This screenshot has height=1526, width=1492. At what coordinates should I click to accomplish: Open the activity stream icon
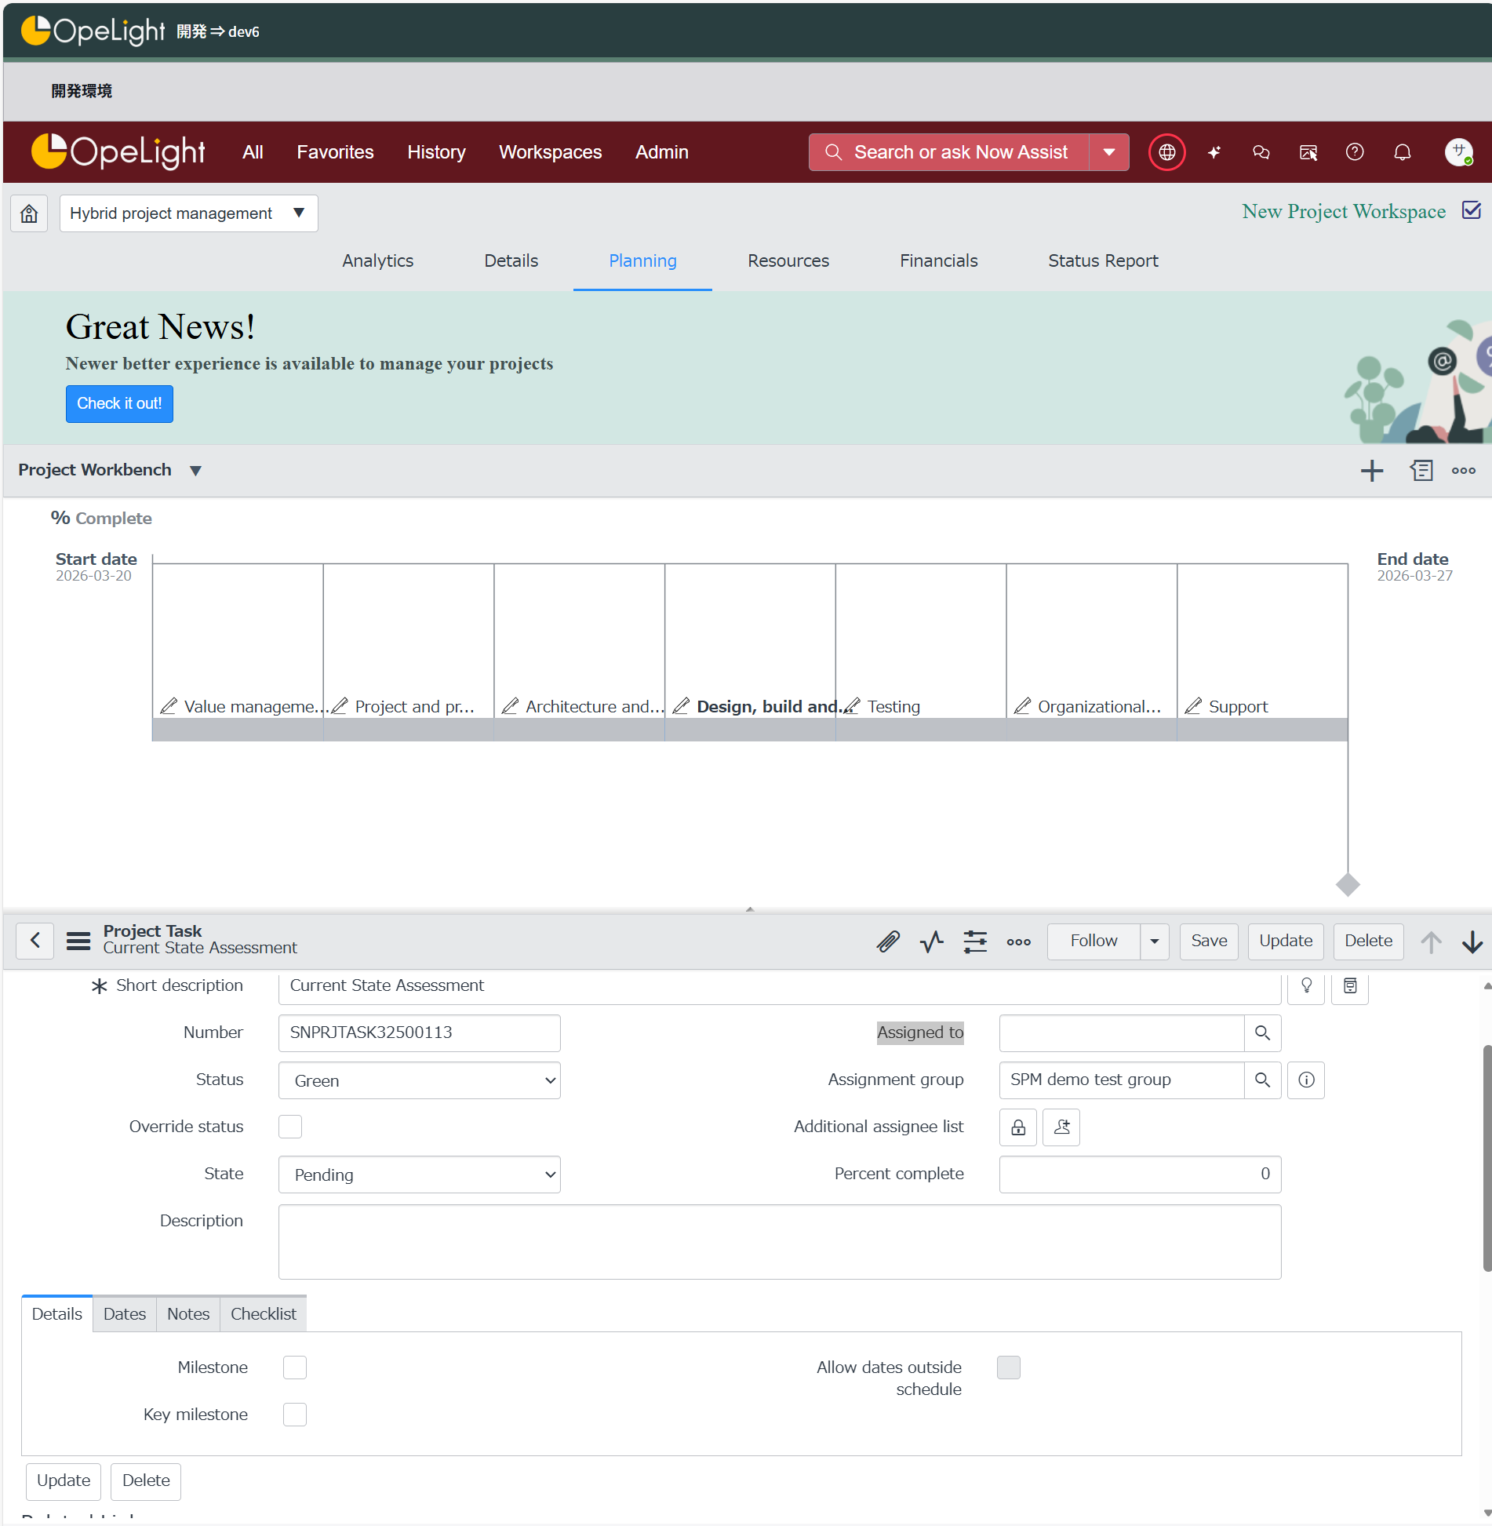pyautogui.click(x=931, y=941)
